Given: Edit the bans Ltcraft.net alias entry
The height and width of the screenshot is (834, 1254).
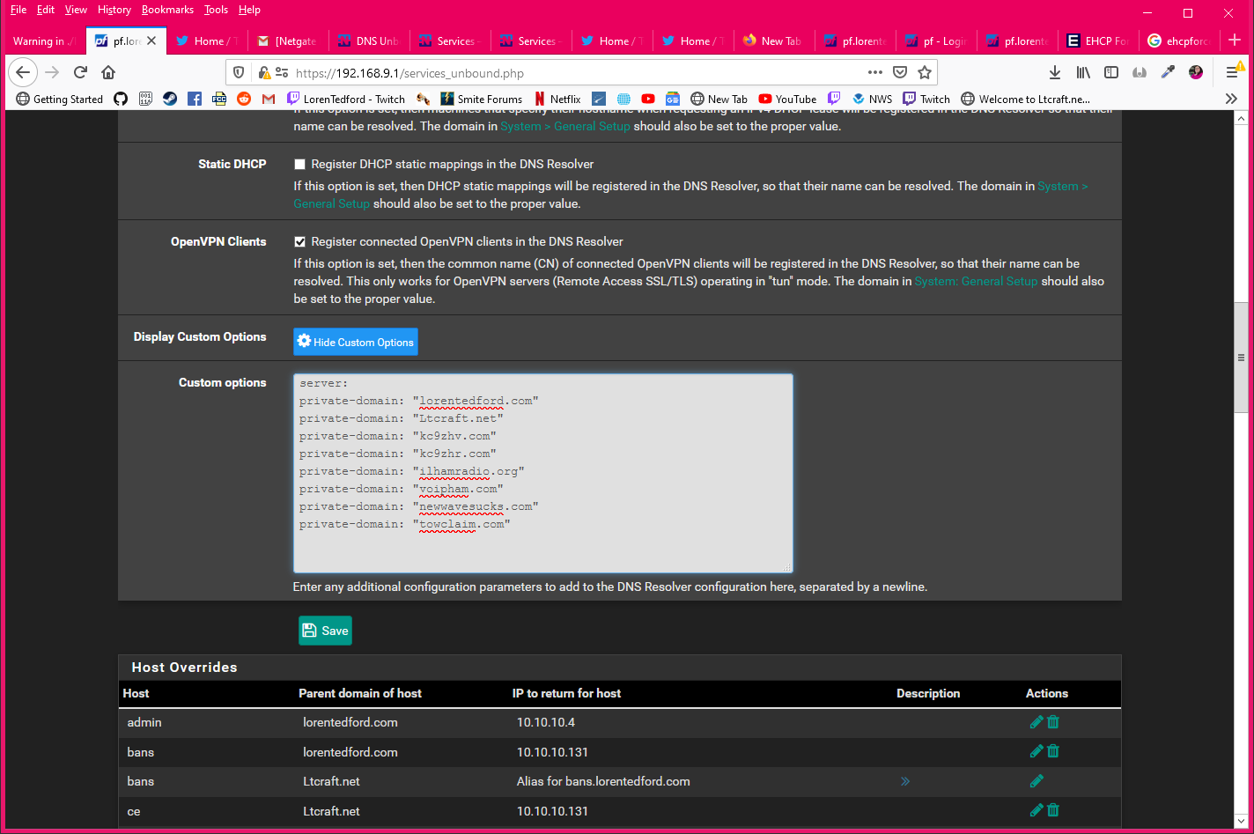Looking at the screenshot, I should click(1036, 781).
